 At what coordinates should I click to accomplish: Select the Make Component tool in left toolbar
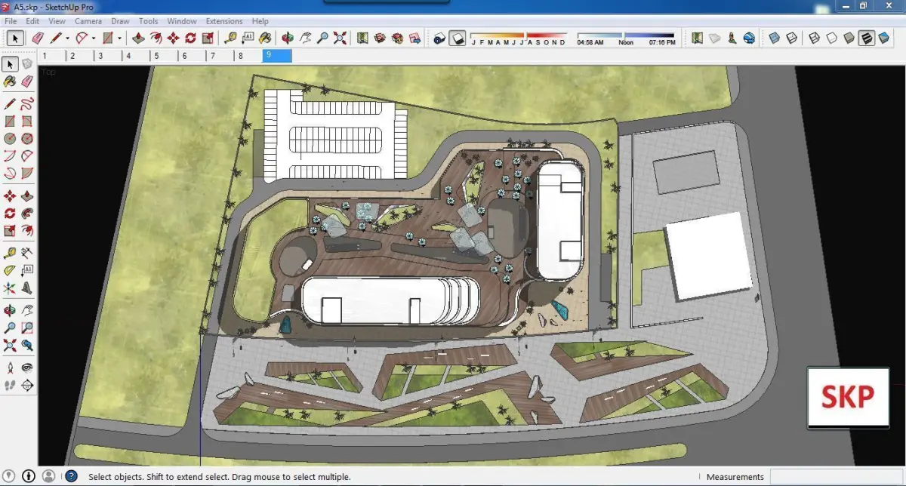pos(27,64)
